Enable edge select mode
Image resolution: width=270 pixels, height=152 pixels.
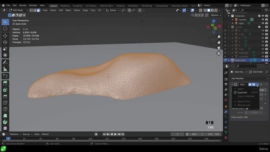[x=35, y=10]
